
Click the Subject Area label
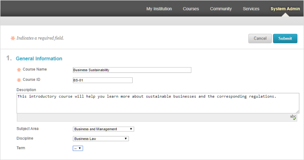(28, 128)
